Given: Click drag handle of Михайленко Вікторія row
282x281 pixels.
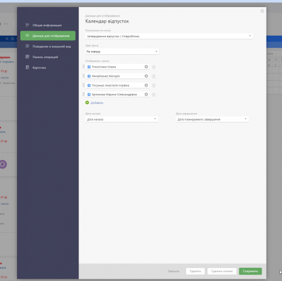Looking at the screenshot, I should point(83,76).
